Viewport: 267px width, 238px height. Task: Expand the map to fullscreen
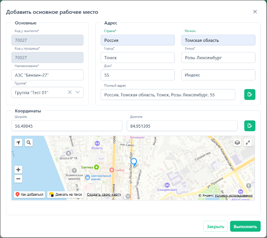click(248, 142)
